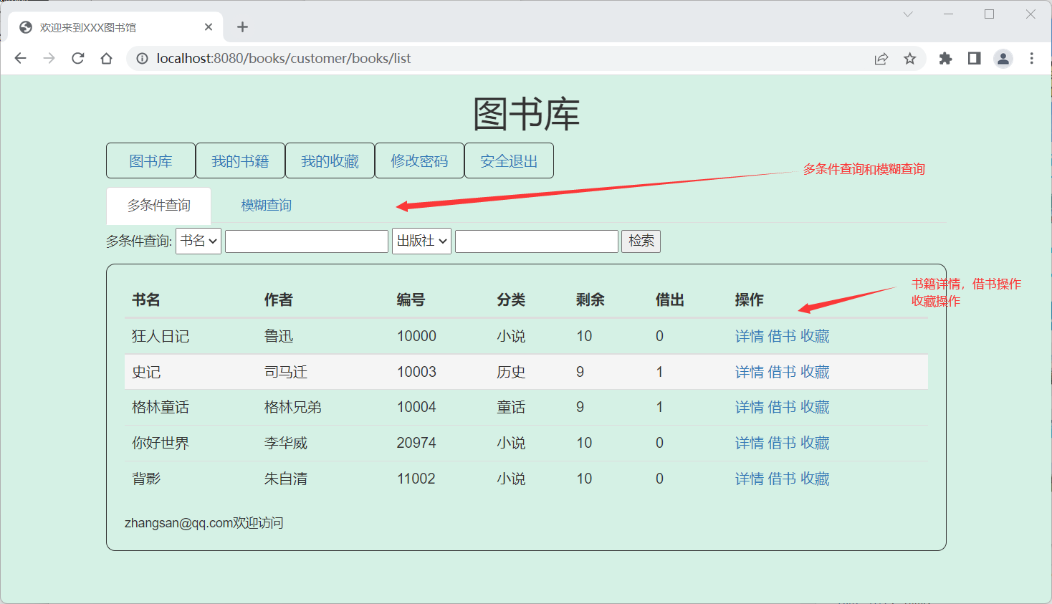Click the author name 司马迁
The width and height of the screenshot is (1052, 604).
[286, 372]
